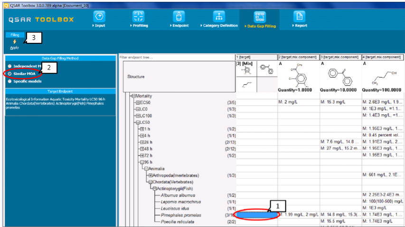Viewport: 405px width, 227px height.
Task: Select the highlighted blue Pimephales promelas target cell
Action: [x=257, y=215]
